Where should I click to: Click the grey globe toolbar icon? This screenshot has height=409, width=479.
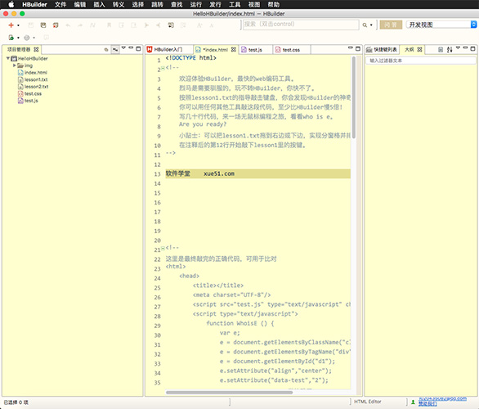[27, 38]
